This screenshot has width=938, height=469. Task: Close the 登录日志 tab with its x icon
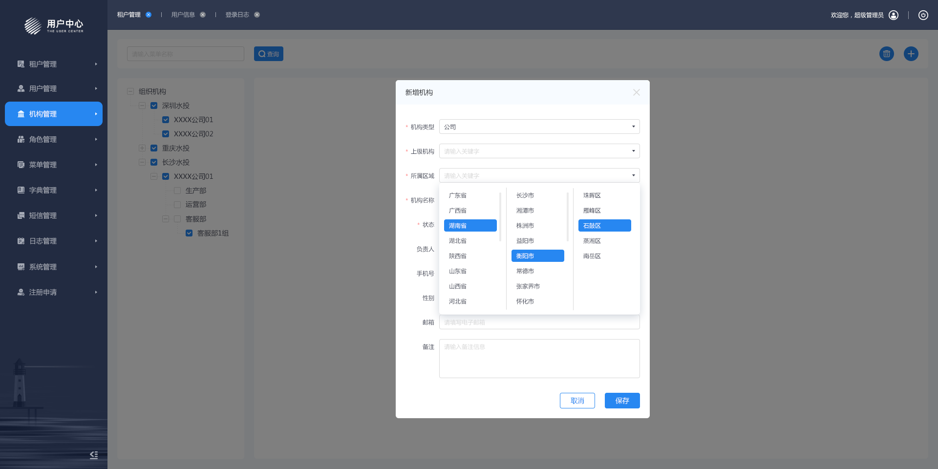[257, 15]
